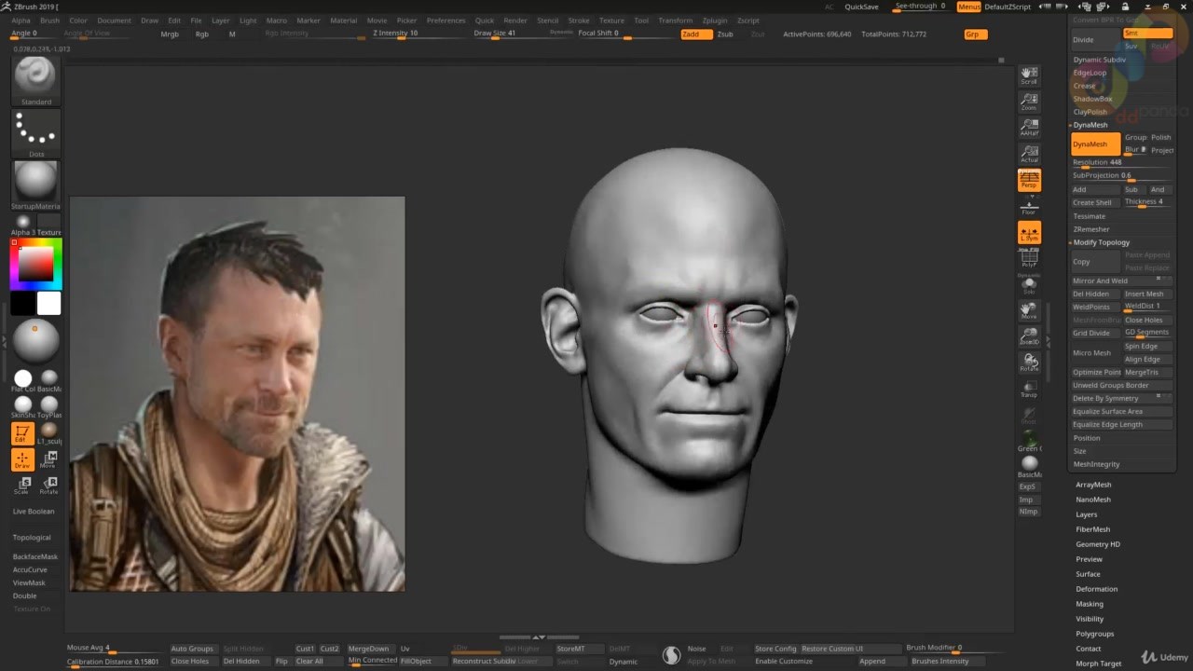The width and height of the screenshot is (1193, 671).
Task: Click the Create Shell button
Action: pos(1095,202)
